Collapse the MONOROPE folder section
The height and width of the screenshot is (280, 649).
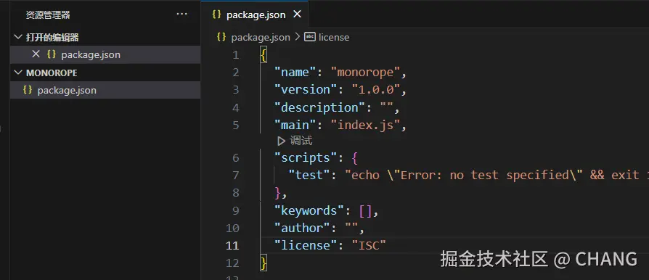pyautogui.click(x=18, y=73)
